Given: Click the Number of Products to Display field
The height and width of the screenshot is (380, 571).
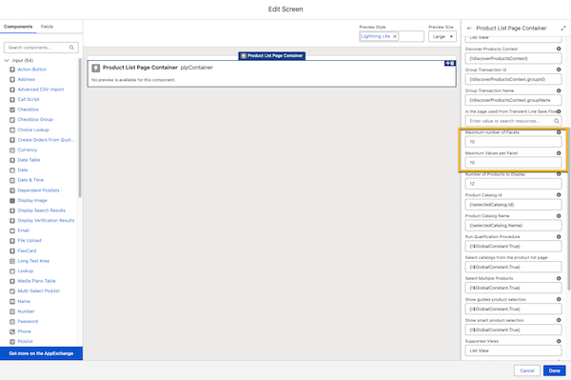Looking at the screenshot, I should pos(513,184).
